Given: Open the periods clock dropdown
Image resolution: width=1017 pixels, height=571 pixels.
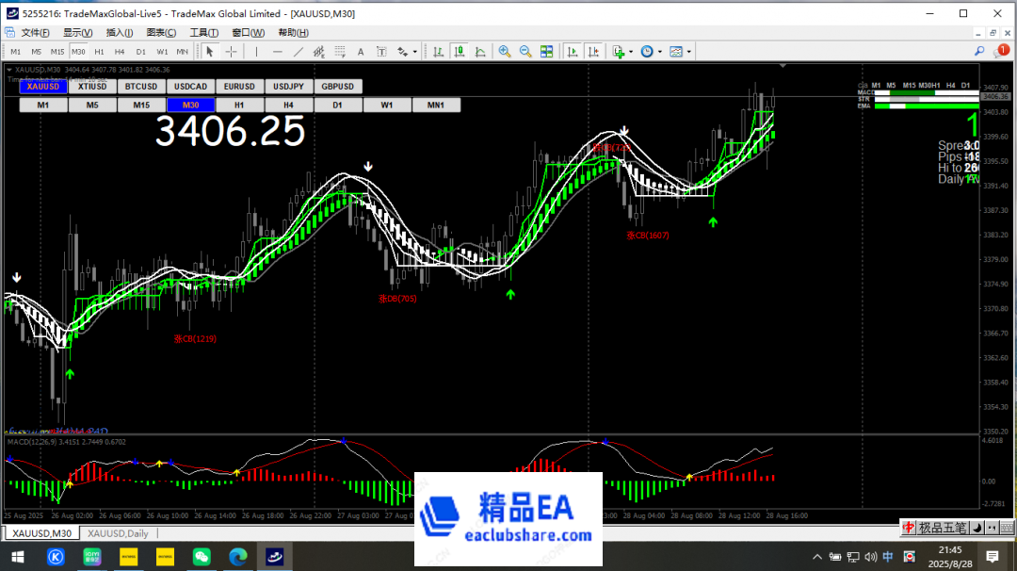Looking at the screenshot, I should (x=660, y=52).
